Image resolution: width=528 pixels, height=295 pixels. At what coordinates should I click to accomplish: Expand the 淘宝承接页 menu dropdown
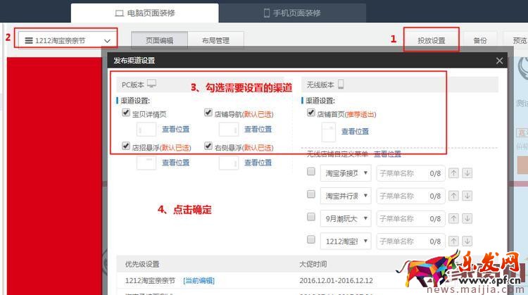[x=346, y=173]
